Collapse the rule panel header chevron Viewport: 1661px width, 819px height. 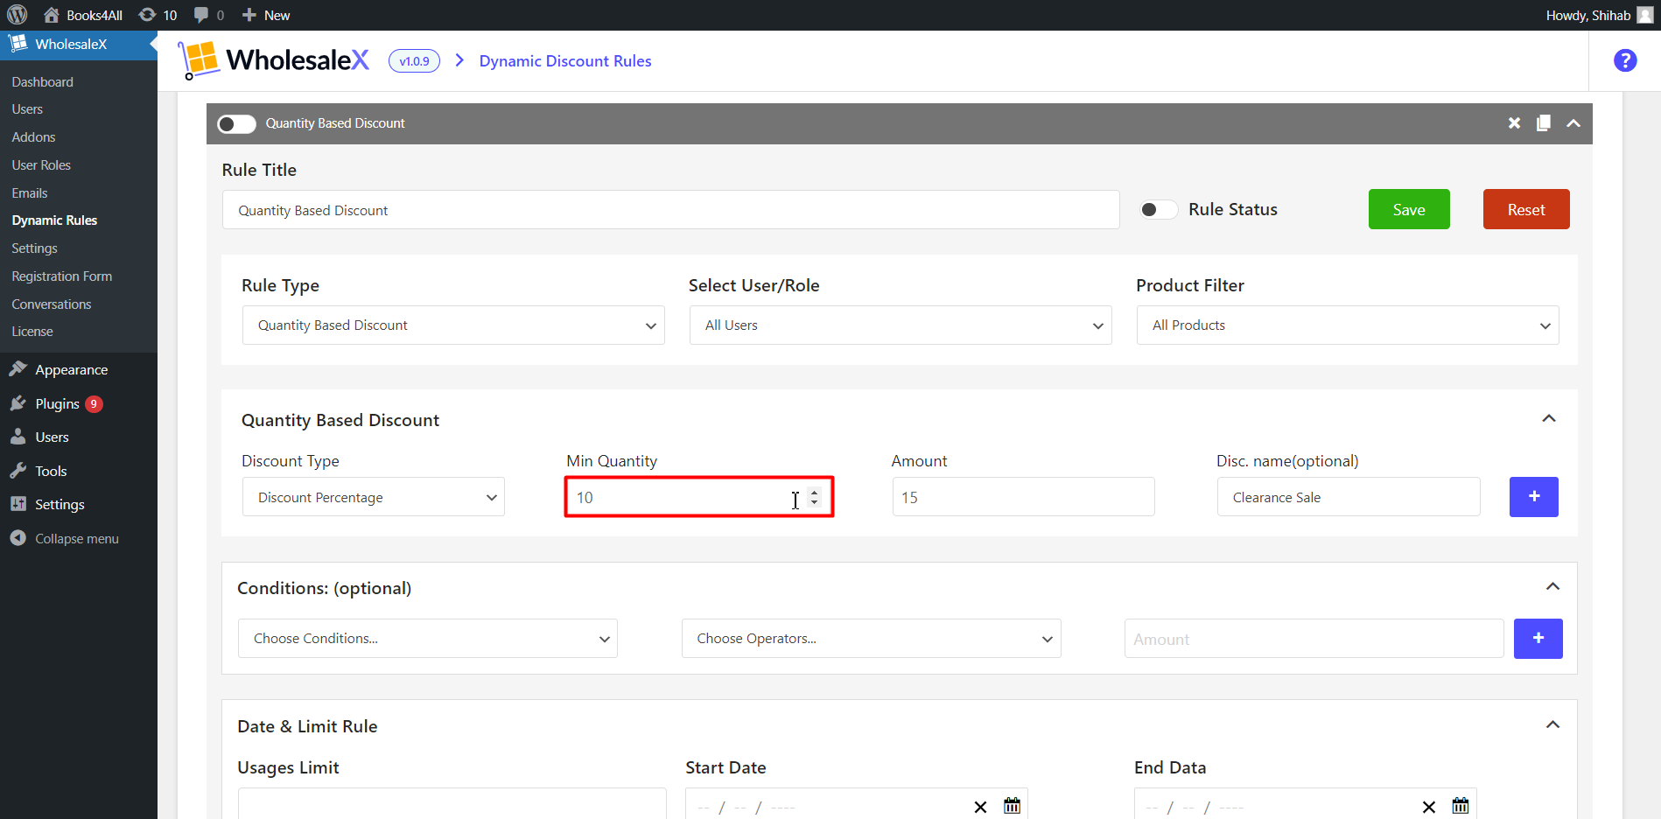(x=1573, y=123)
